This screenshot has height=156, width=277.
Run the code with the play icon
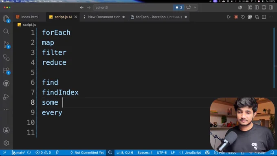pyautogui.click(x=229, y=17)
